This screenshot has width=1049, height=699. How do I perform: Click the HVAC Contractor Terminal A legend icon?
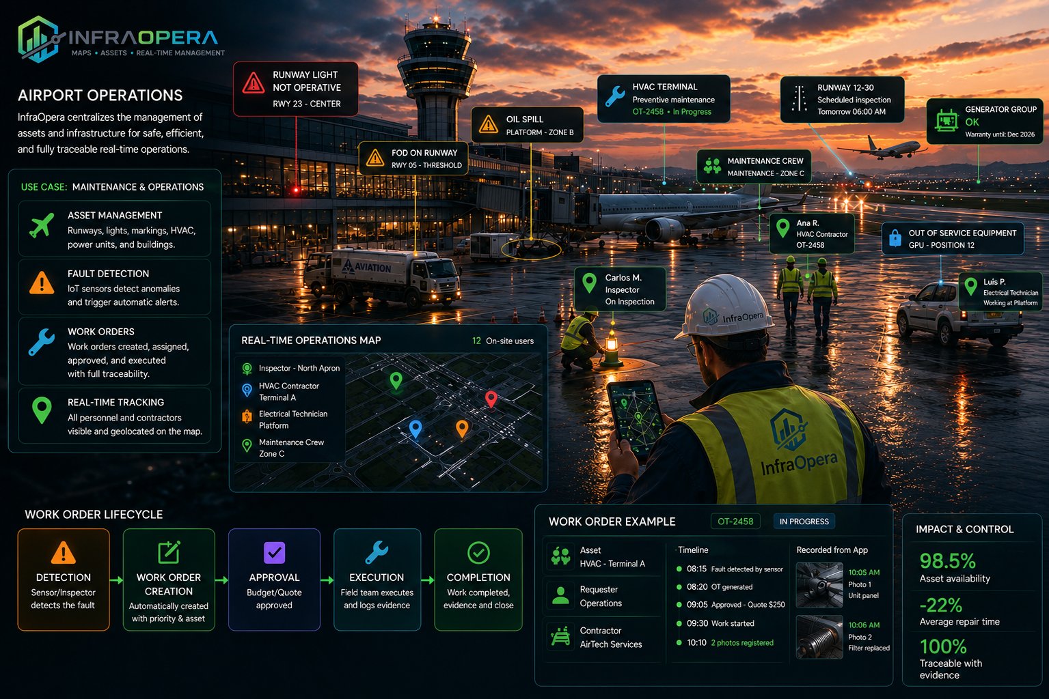(x=247, y=390)
